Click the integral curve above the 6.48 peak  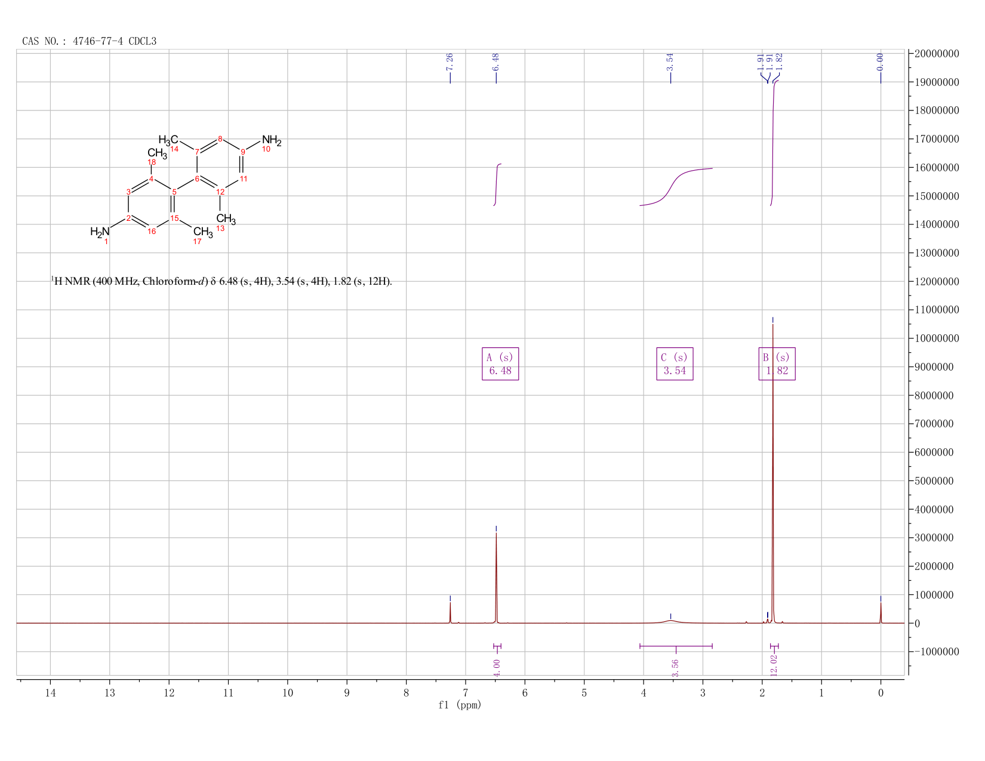click(497, 184)
